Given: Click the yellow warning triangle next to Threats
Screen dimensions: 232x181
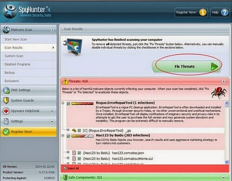Looking at the screenshot, I should 65,81.
